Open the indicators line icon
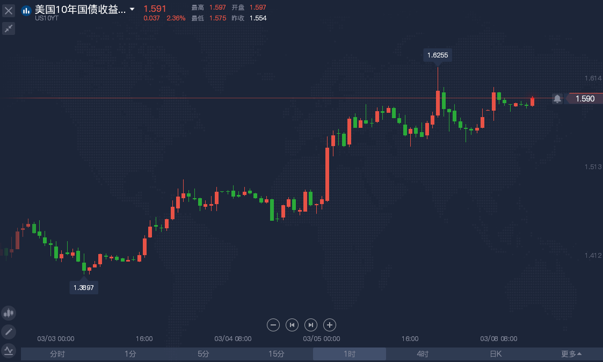603x362 pixels. click(x=9, y=351)
